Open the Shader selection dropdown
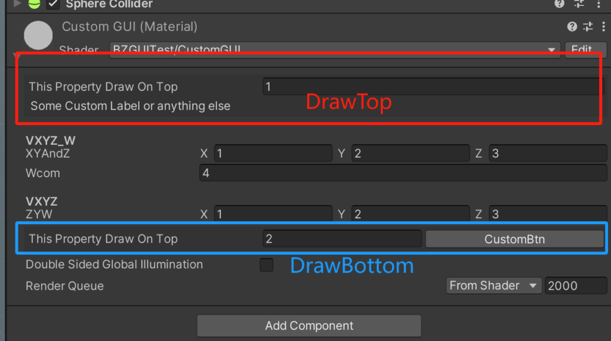This screenshot has width=611, height=341. tap(334, 49)
